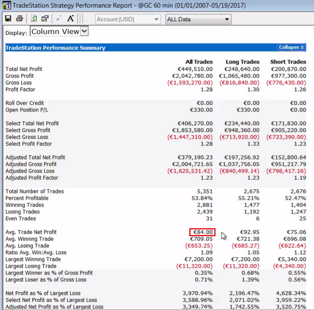
Task: Decrease font size with the small A
Action: (x=59, y=19)
